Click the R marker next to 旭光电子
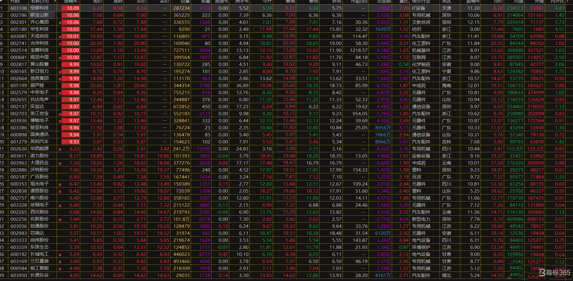 (60, 184)
